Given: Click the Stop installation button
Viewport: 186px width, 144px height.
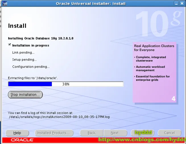Looking at the screenshot, I should (x=25, y=94).
